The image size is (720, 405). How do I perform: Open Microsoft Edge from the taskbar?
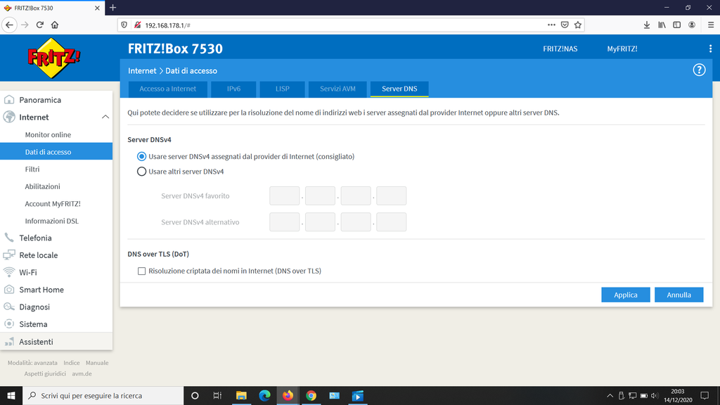[264, 395]
